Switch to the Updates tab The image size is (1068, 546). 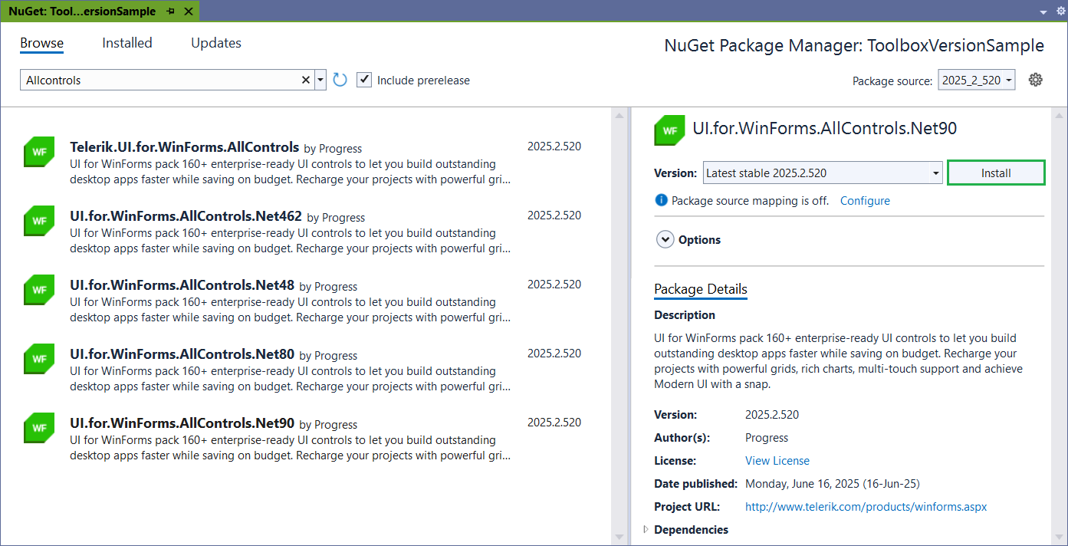(x=216, y=43)
